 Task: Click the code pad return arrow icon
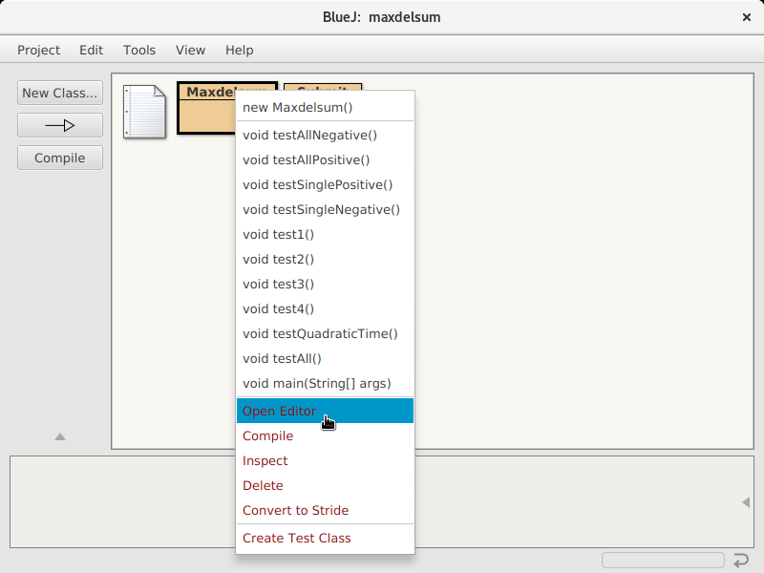click(741, 561)
